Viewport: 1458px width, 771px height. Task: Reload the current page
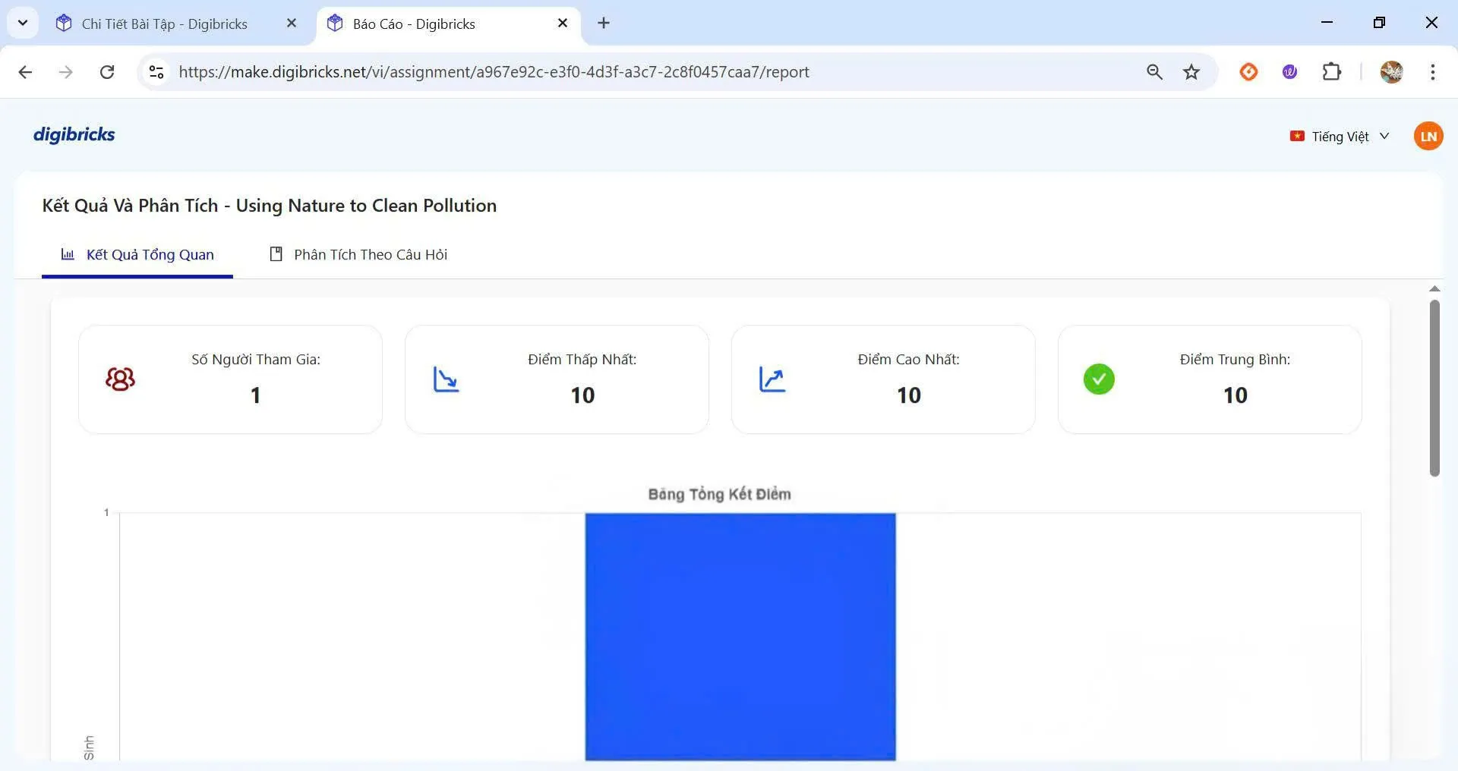click(x=107, y=72)
